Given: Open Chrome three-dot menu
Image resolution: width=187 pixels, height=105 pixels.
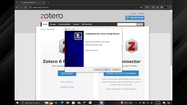Looking at the screenshot, I should click(x=170, y=7).
